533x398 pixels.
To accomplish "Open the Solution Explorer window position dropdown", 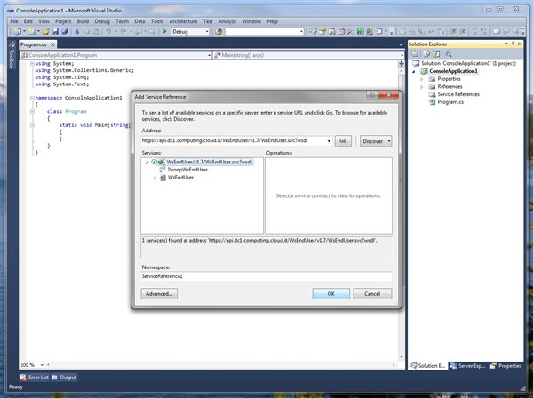I will (x=505, y=44).
